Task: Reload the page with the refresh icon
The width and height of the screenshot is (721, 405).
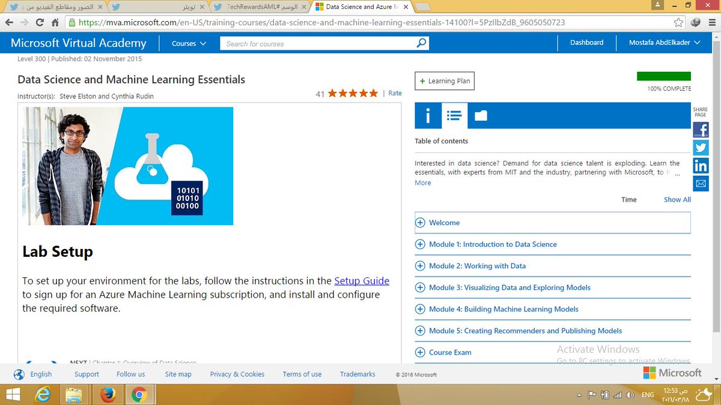Action: (40, 22)
